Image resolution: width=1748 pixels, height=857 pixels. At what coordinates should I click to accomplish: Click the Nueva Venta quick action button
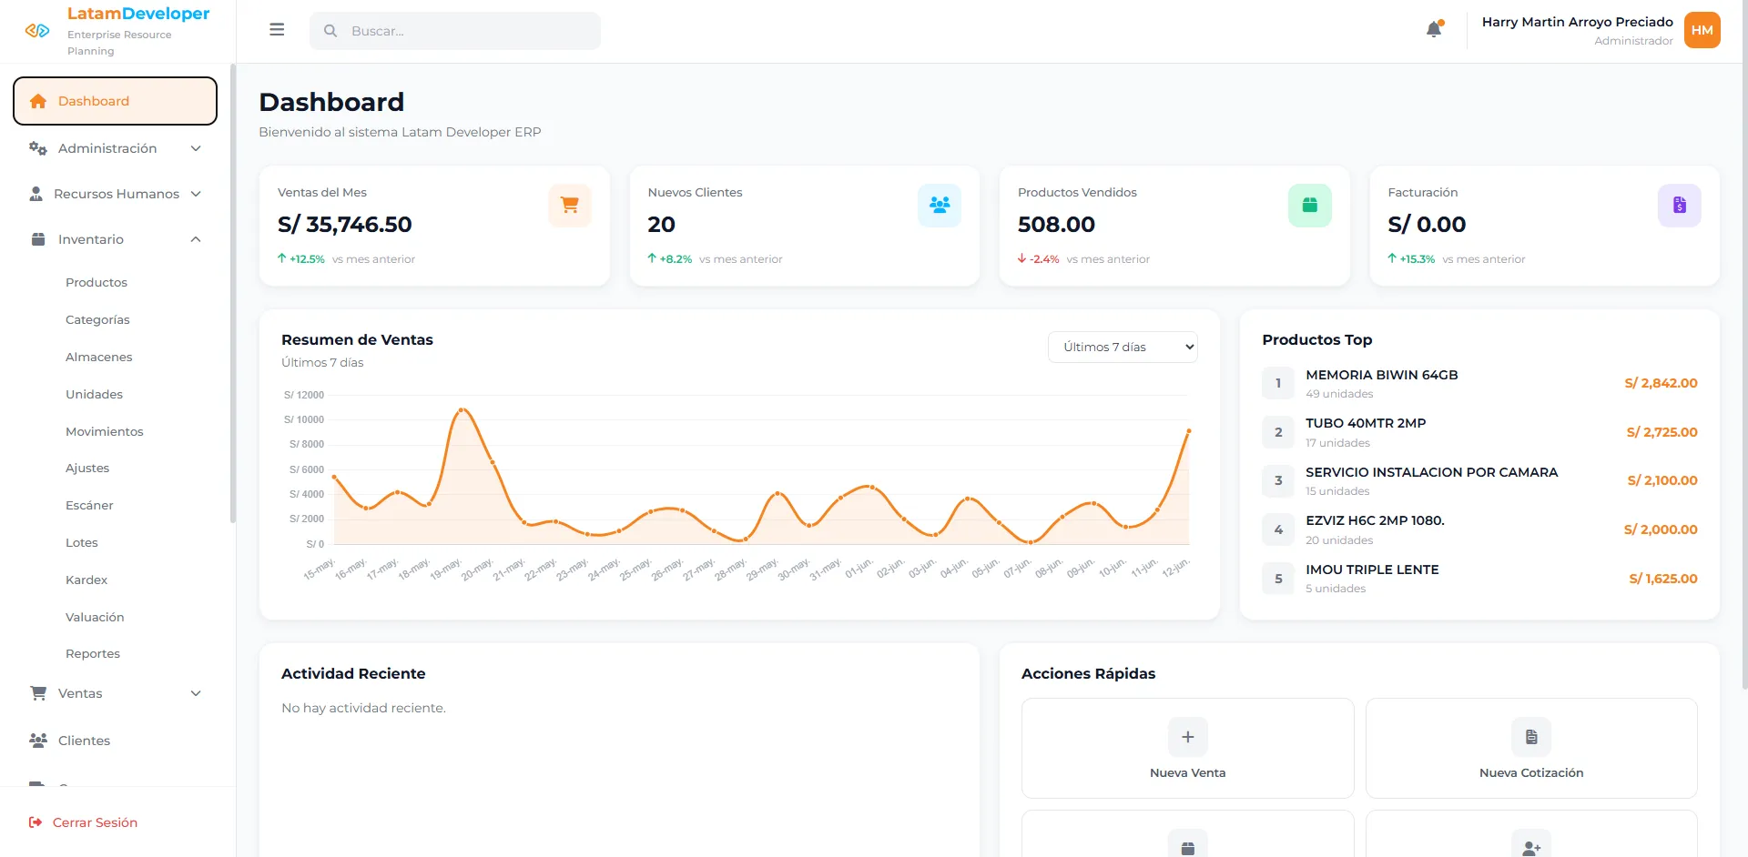[1188, 748]
